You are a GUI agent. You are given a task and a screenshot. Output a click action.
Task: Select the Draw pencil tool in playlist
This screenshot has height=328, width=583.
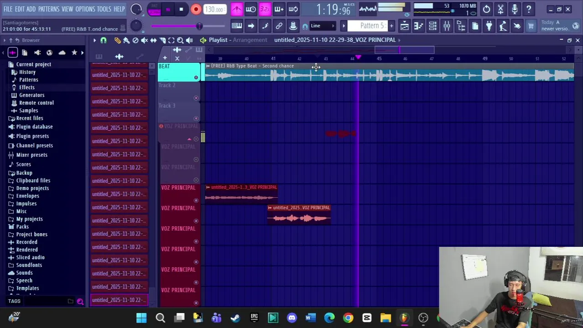[x=117, y=40]
